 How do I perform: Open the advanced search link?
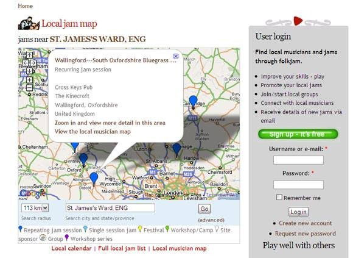pyautogui.click(x=211, y=220)
